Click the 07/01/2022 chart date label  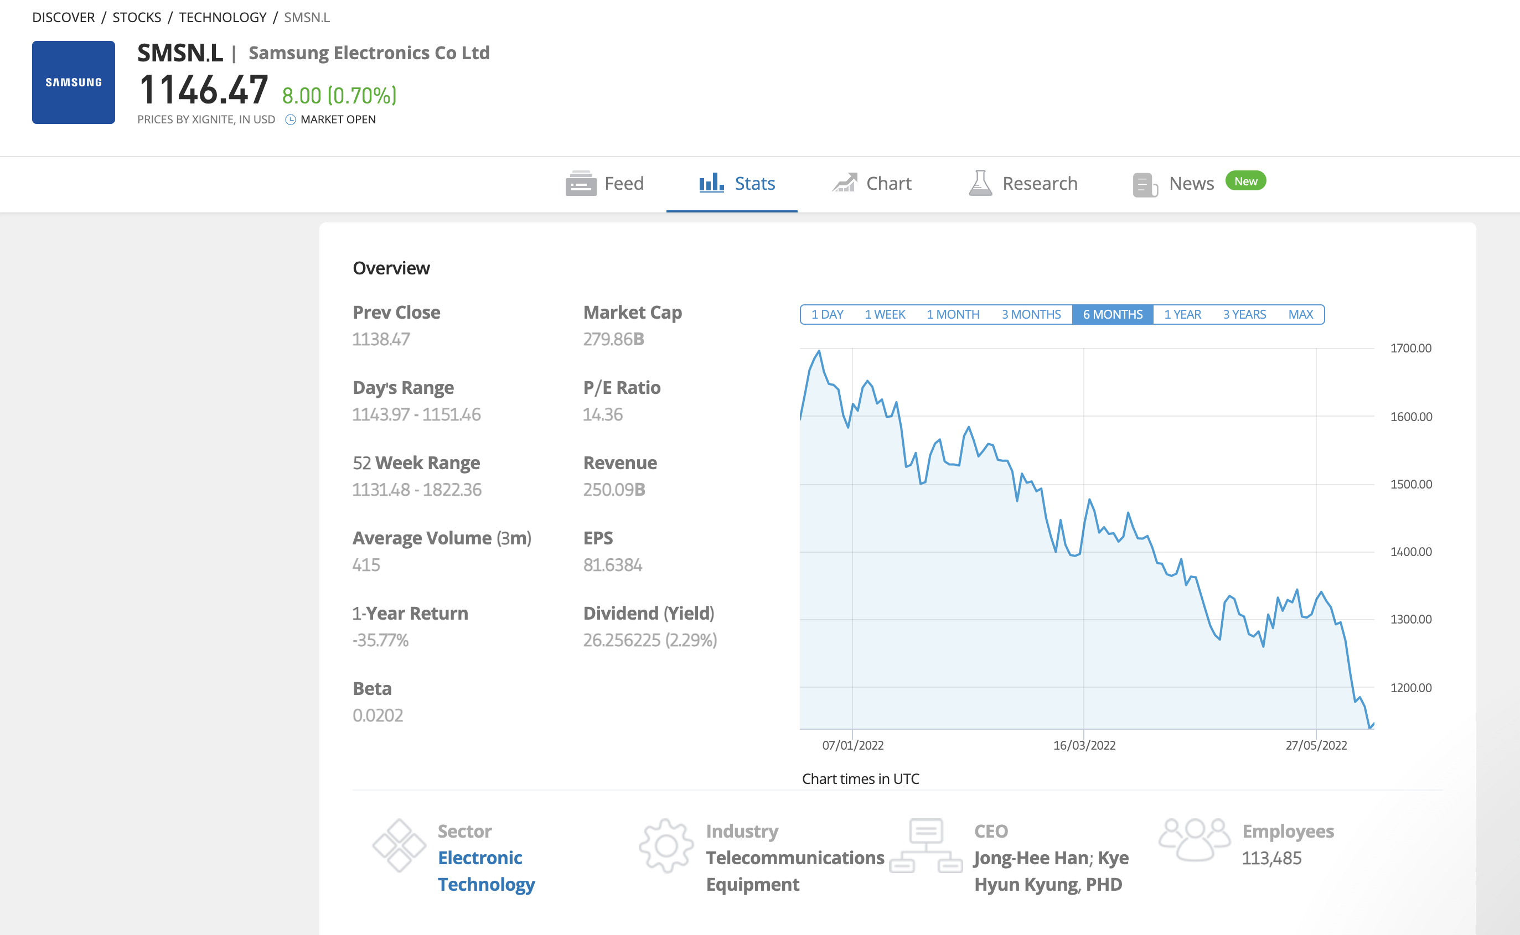[852, 745]
